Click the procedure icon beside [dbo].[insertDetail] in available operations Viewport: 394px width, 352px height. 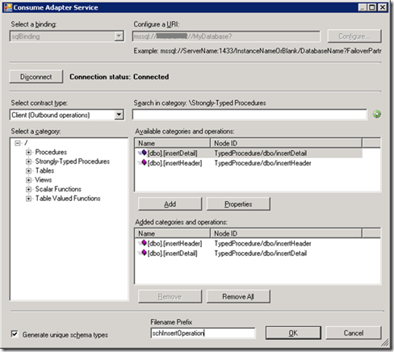[143, 153]
